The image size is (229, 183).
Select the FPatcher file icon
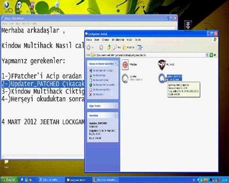point(125,65)
